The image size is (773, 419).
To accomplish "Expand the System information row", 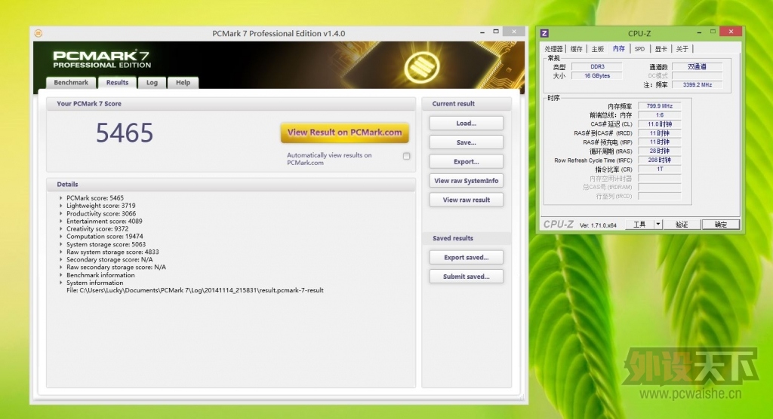I will [x=61, y=283].
